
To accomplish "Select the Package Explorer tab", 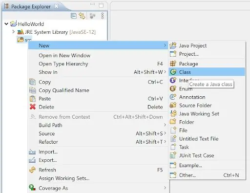I will [x=31, y=6].
